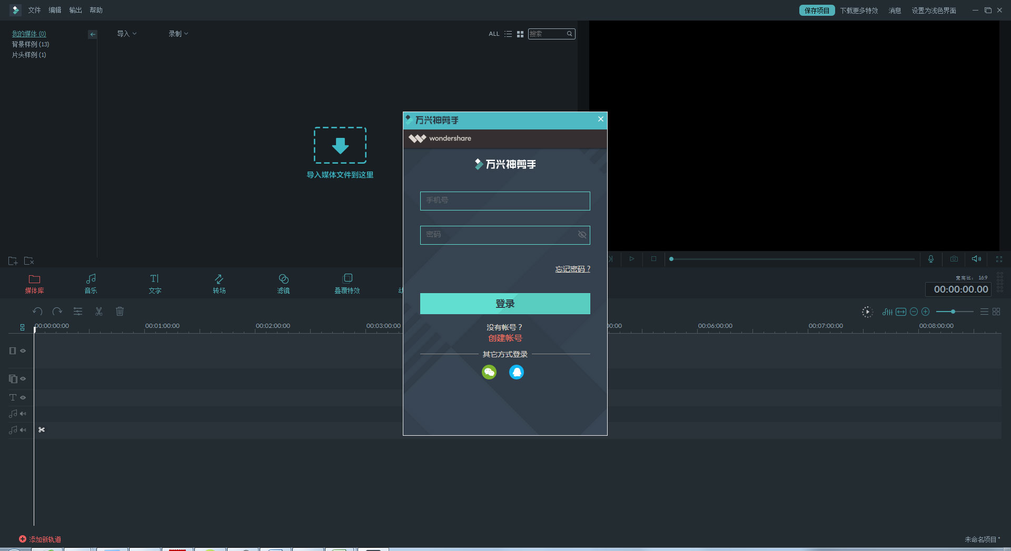Open the 帮助 menu
The height and width of the screenshot is (551, 1011).
click(96, 10)
